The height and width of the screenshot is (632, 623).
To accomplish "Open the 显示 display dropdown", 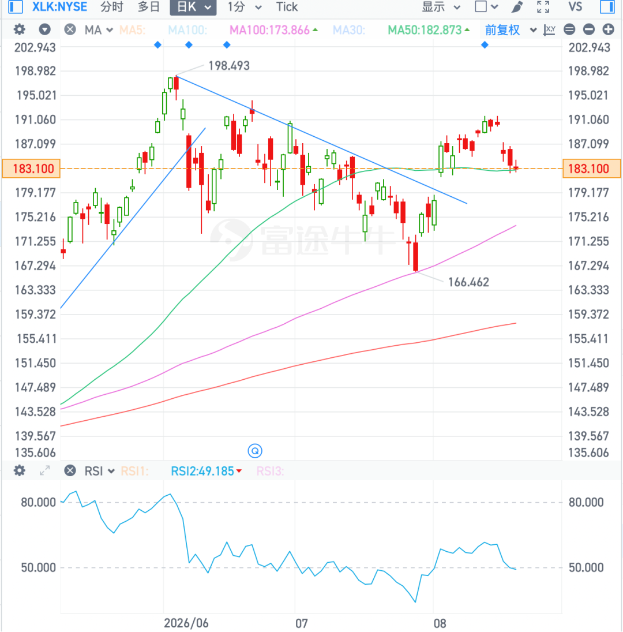I will tap(441, 7).
